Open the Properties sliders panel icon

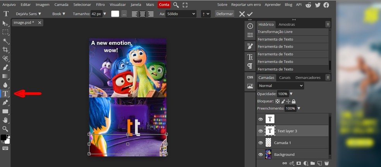(250, 35)
